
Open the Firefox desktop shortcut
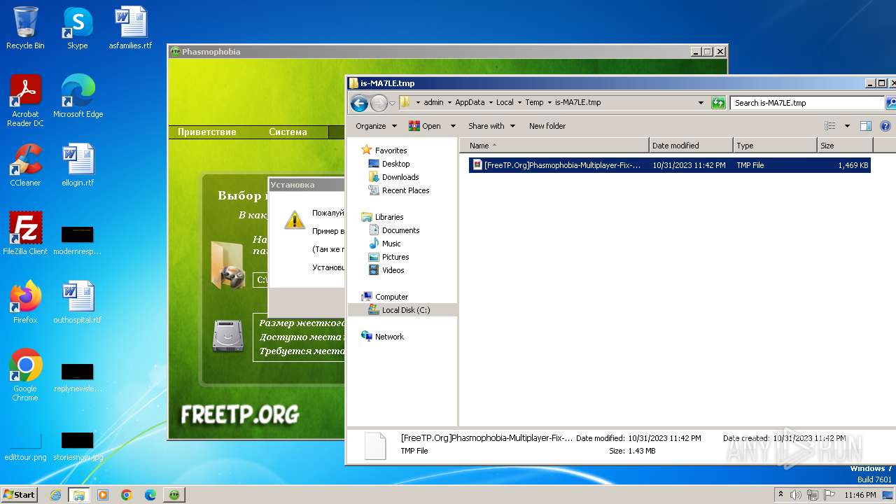pyautogui.click(x=25, y=302)
